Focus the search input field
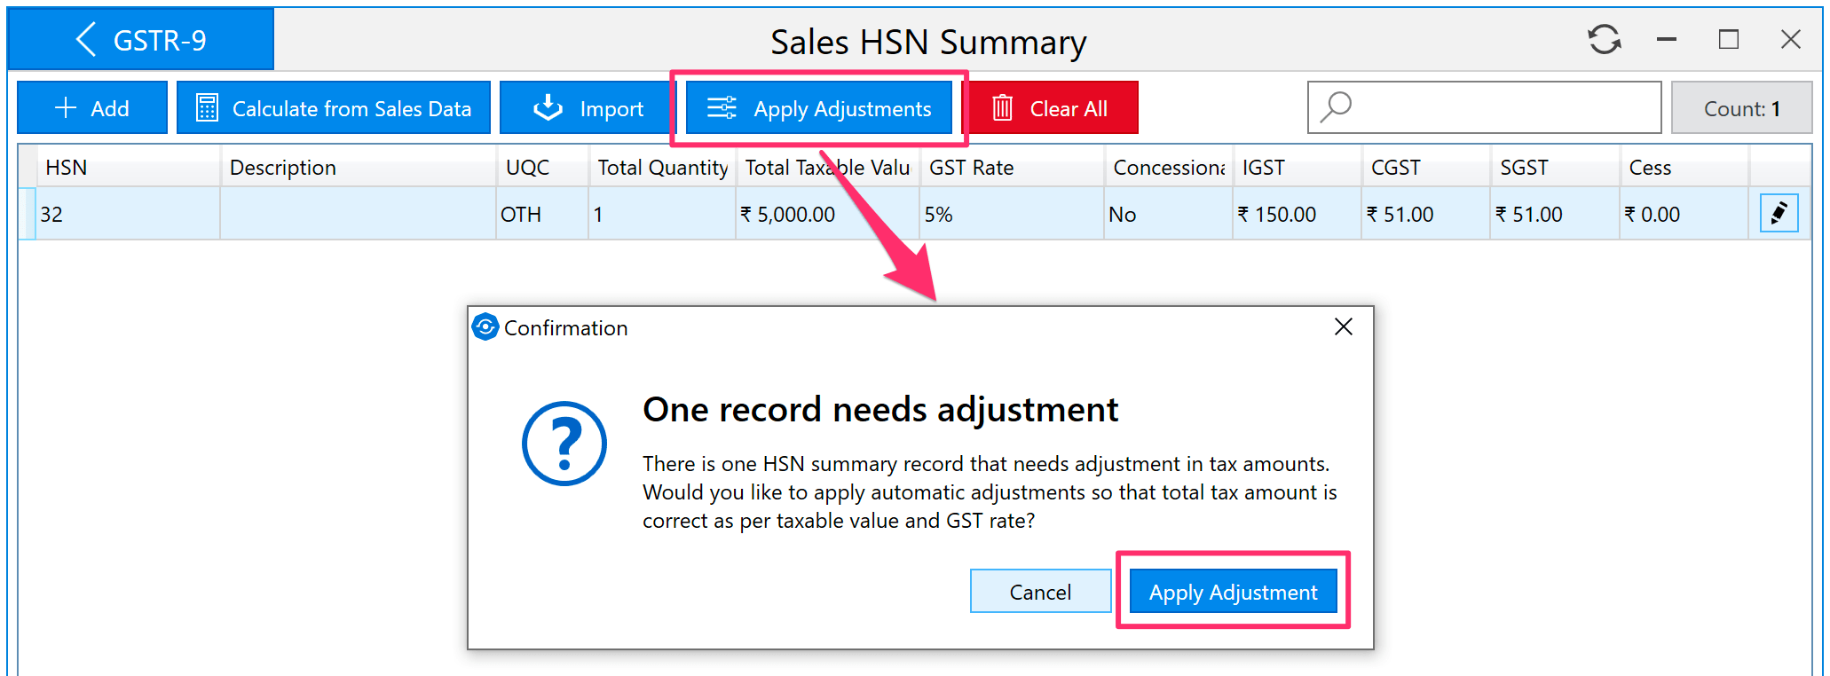The height and width of the screenshot is (676, 1830). 1500,107
